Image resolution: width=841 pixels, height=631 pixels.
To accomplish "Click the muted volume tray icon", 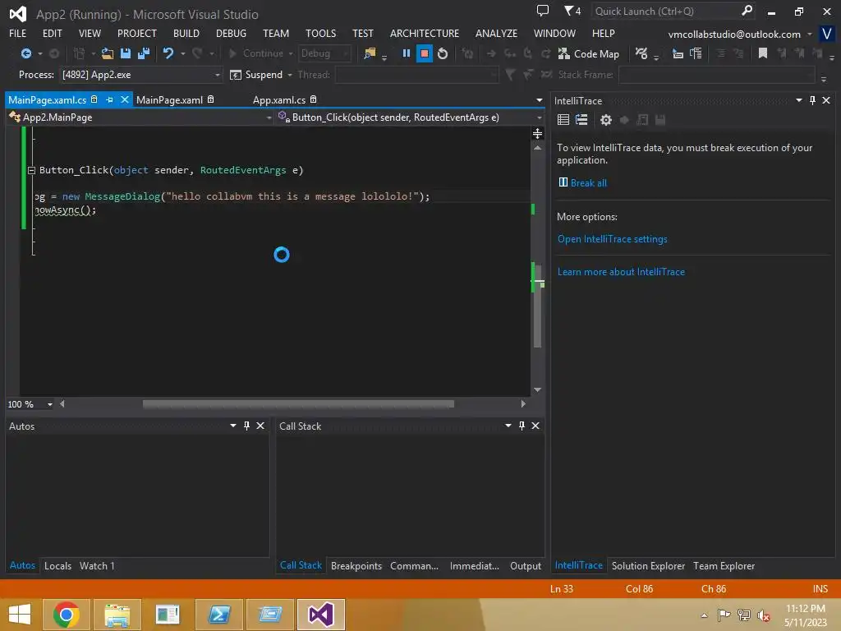I will coord(763,615).
